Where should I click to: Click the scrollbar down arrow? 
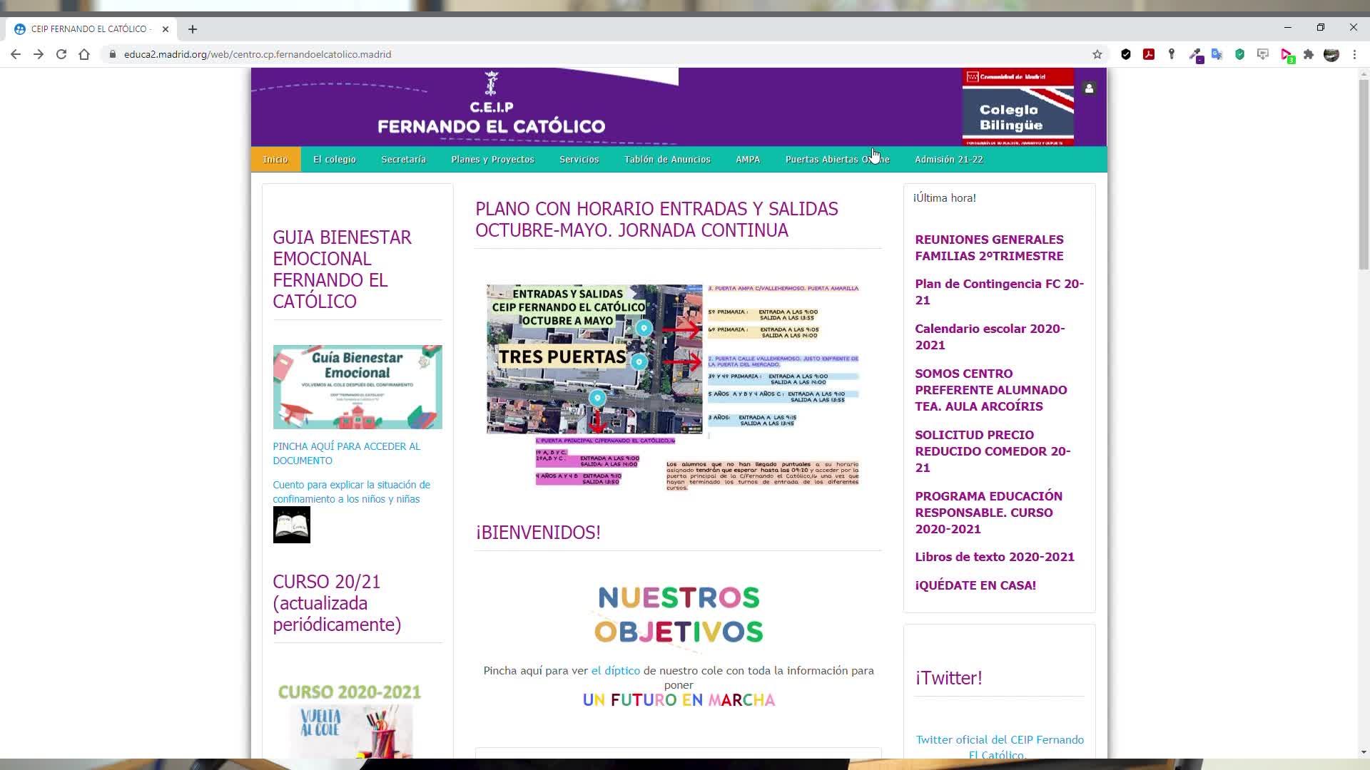point(1364,752)
